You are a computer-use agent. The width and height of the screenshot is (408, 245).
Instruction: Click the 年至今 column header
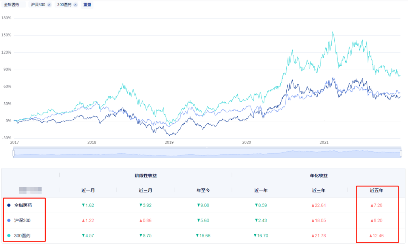click(203, 190)
